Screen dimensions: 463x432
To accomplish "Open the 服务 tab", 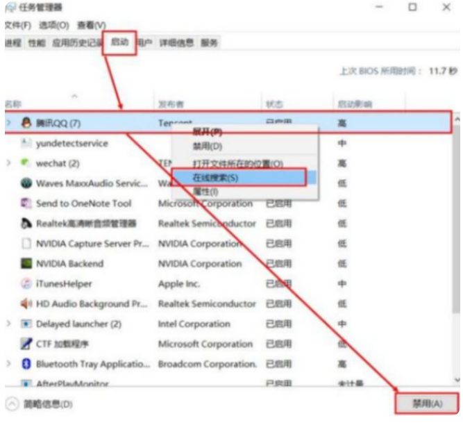I will coord(209,43).
